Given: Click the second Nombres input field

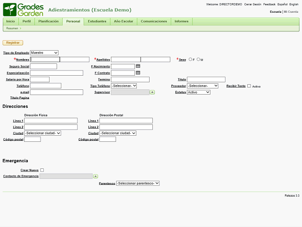Looking at the screenshot, I should tap(75, 60).
